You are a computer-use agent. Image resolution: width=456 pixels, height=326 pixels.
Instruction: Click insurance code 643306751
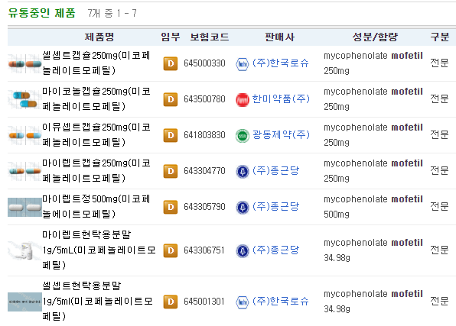[204, 250]
